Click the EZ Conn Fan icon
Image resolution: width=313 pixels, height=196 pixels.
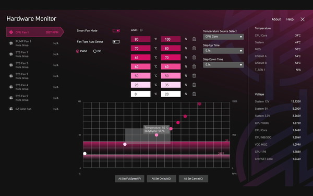(x=11, y=109)
